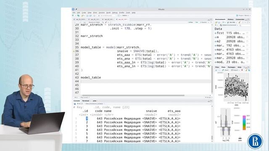
Task: Toggle Source on Save checkbox
Action: (94, 22)
